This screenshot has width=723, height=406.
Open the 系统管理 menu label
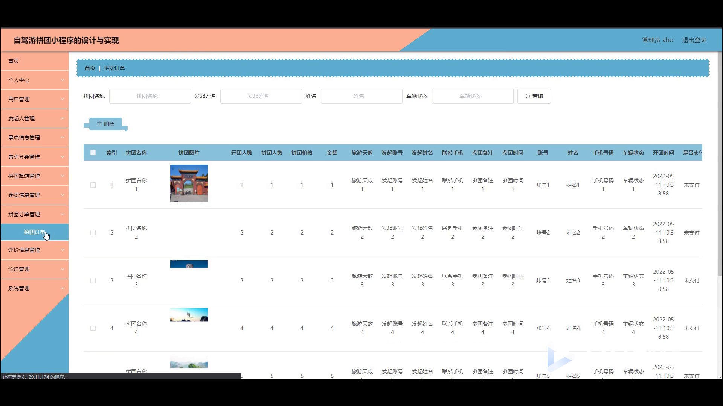coord(19,288)
